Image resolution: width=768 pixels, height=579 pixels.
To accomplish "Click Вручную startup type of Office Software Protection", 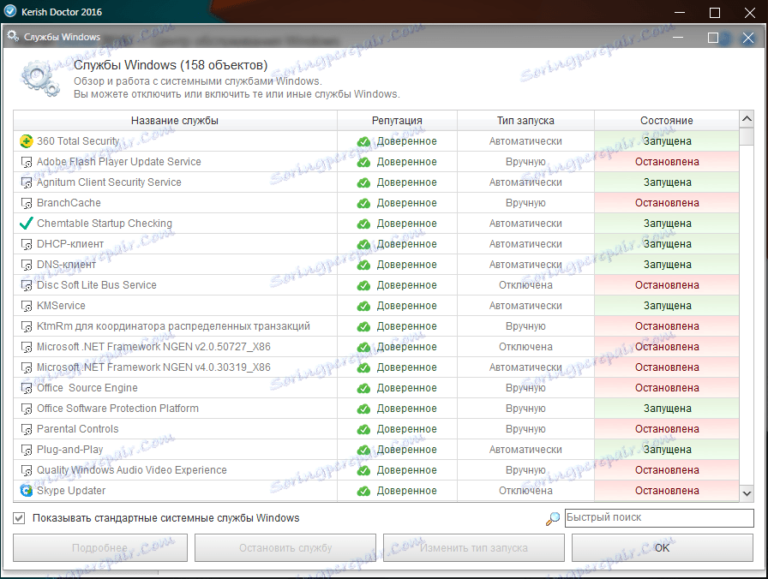I will [525, 409].
